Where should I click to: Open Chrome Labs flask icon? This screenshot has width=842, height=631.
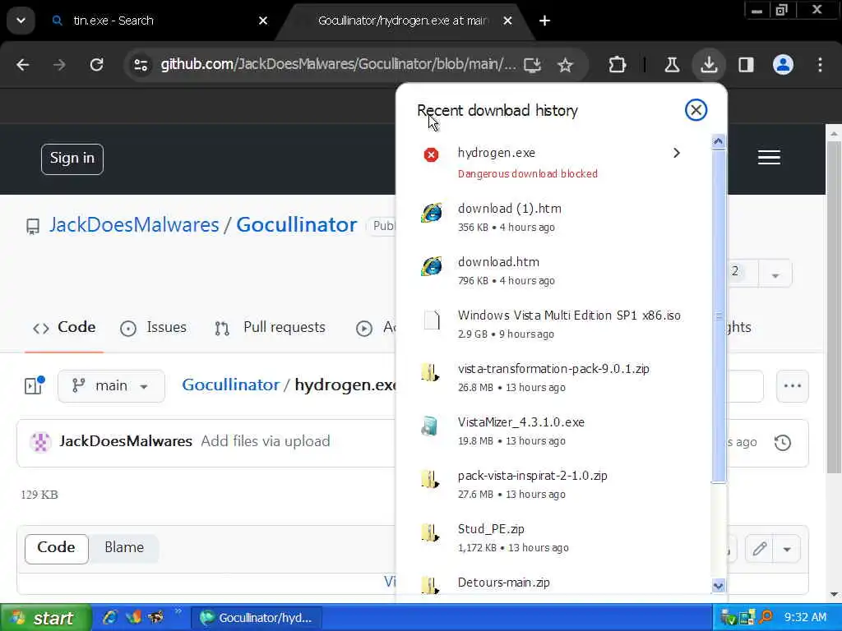(x=672, y=65)
